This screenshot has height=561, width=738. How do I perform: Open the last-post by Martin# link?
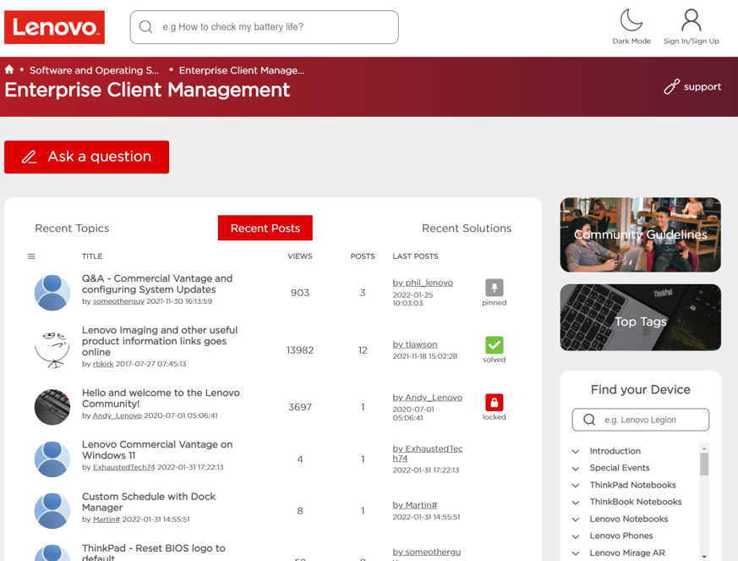(x=415, y=505)
